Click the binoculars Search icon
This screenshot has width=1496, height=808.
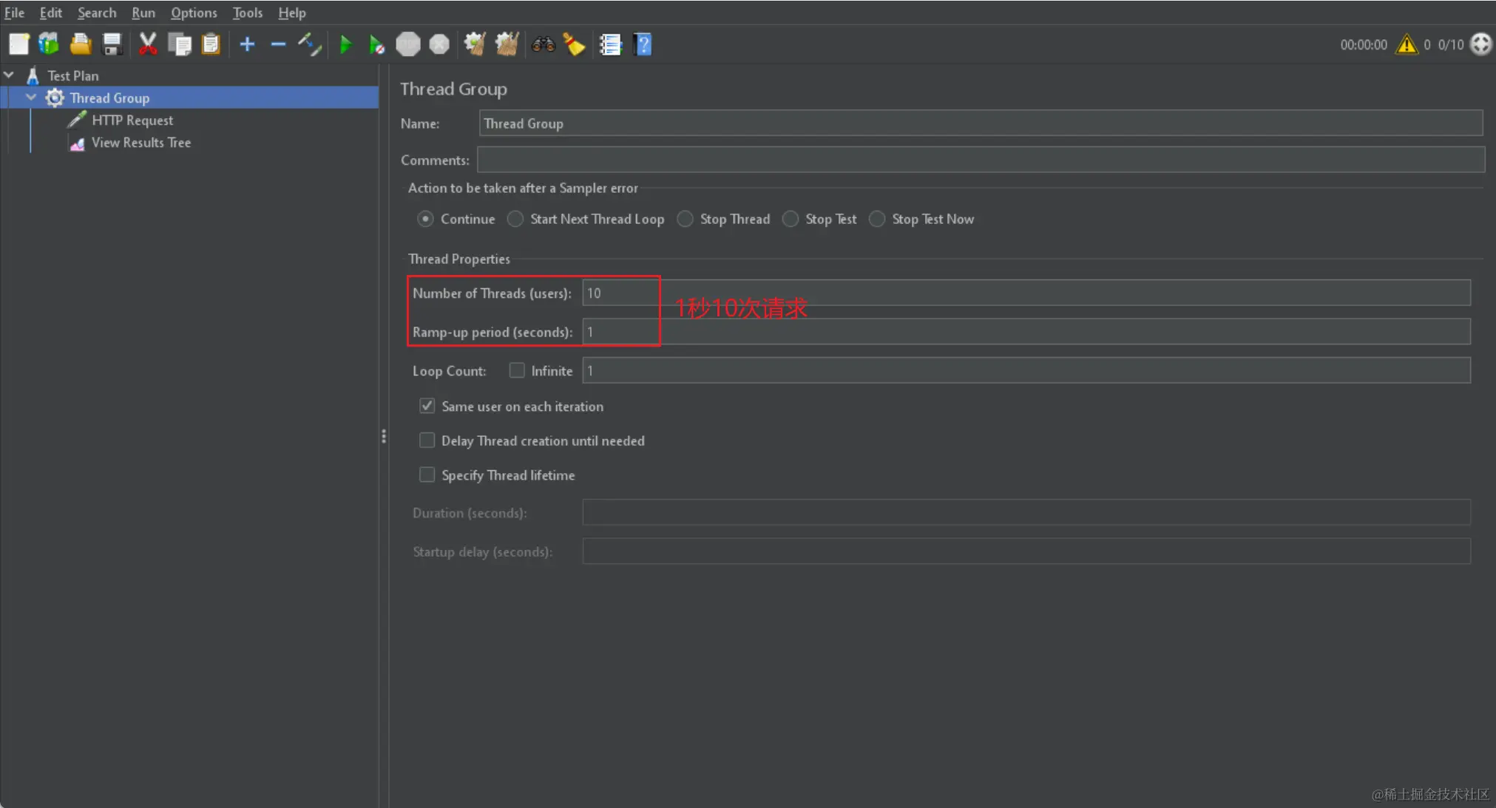tap(543, 45)
